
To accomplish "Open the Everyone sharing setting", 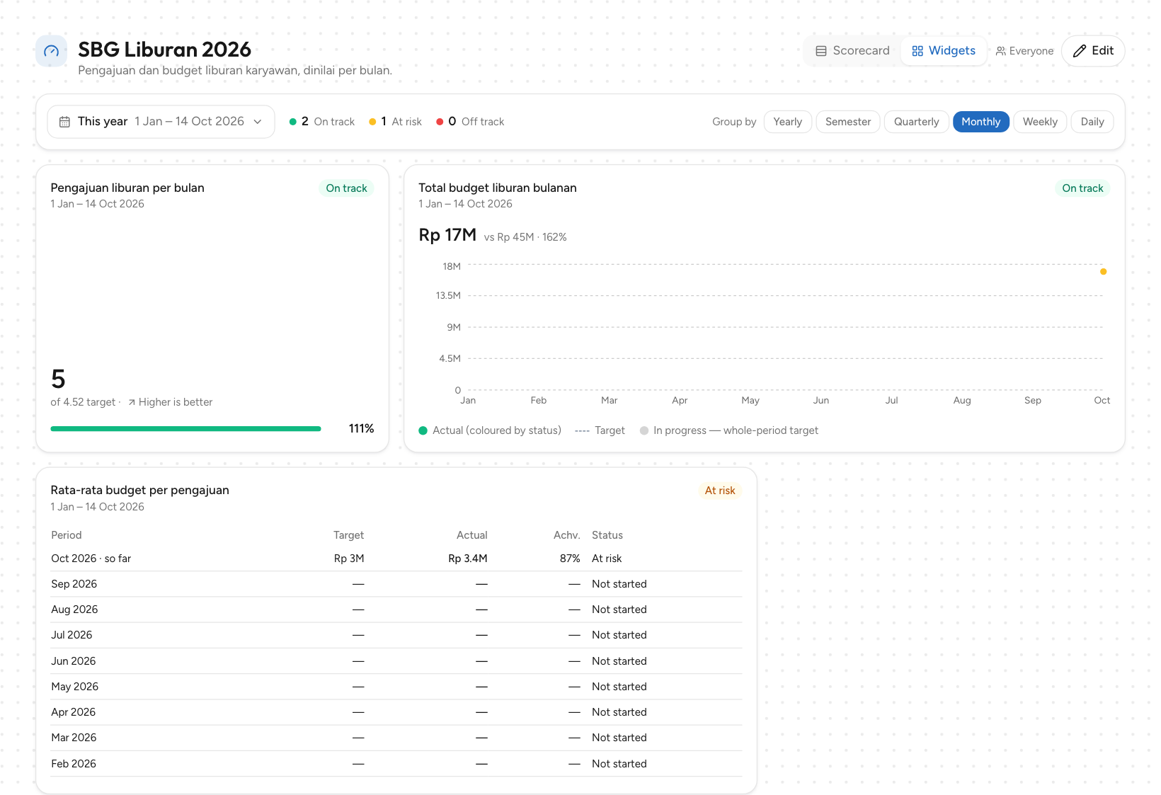I will [1024, 51].
